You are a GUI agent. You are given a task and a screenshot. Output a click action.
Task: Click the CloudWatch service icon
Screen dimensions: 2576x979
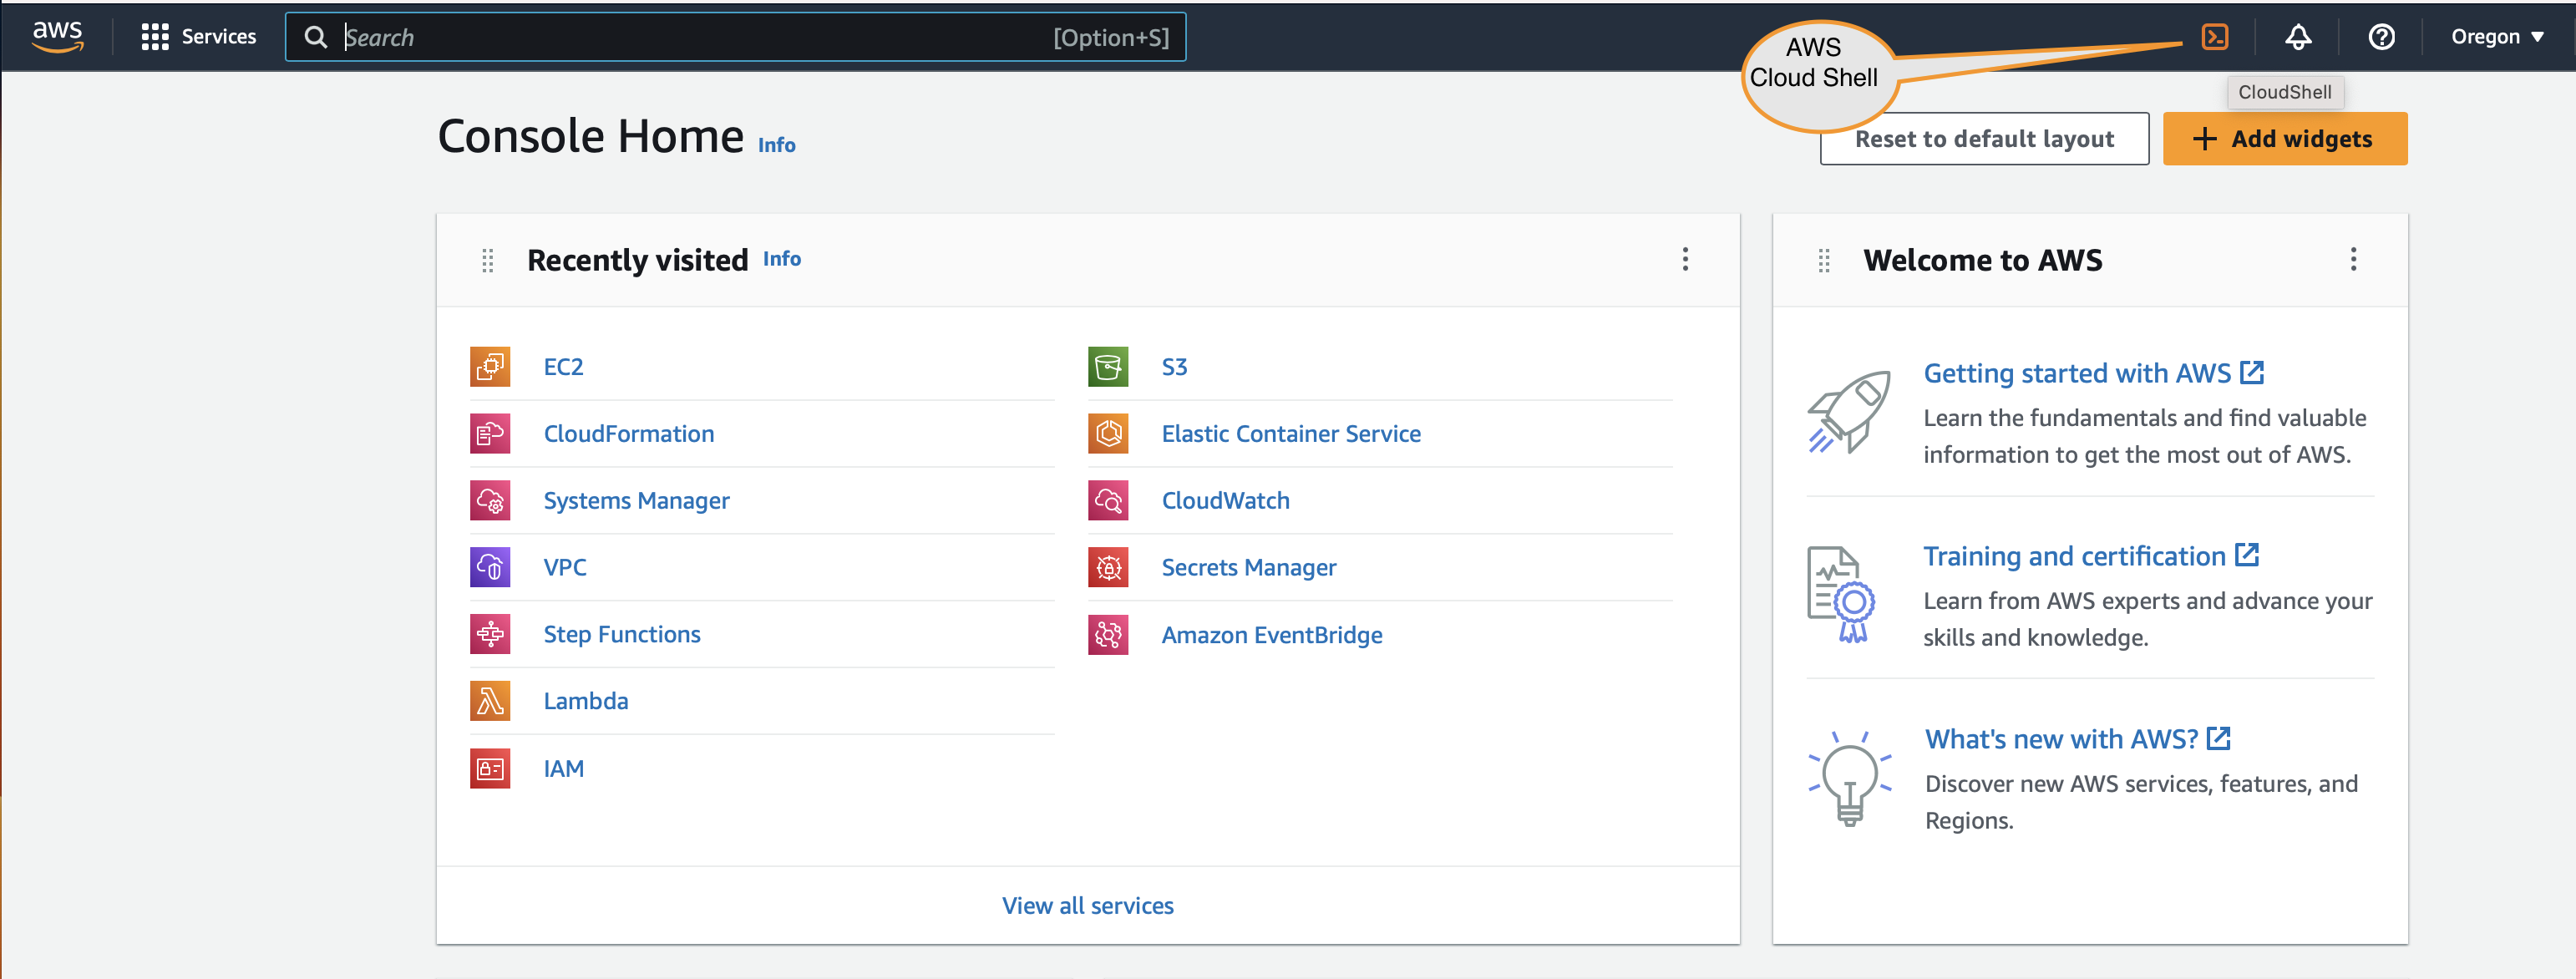(x=1108, y=500)
